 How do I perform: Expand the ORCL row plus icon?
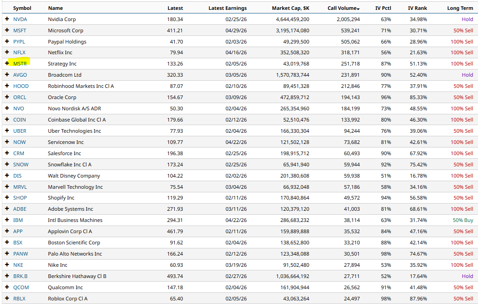[7, 97]
